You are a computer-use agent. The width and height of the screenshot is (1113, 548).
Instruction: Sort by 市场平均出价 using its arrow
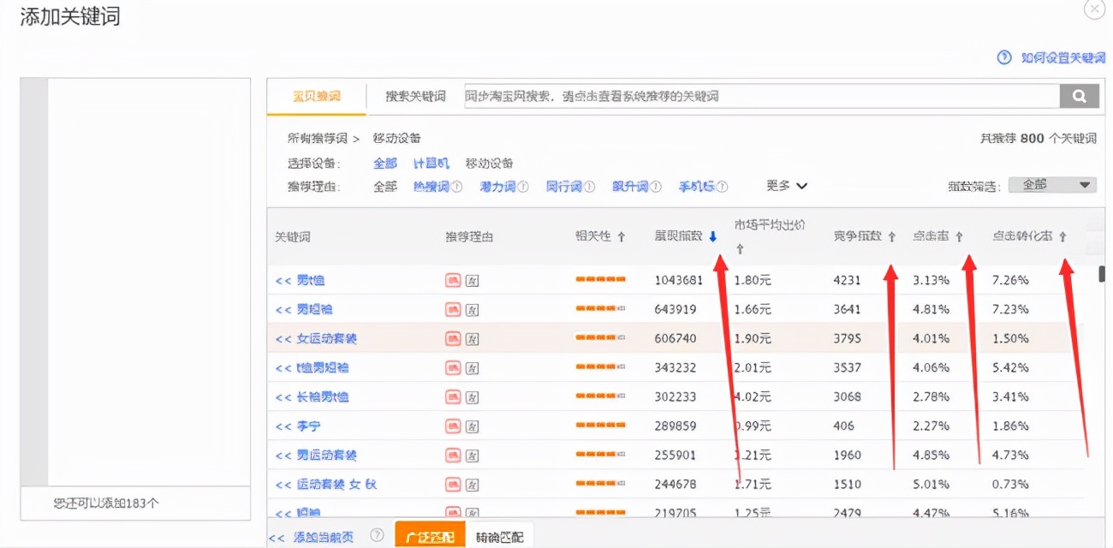(740, 249)
